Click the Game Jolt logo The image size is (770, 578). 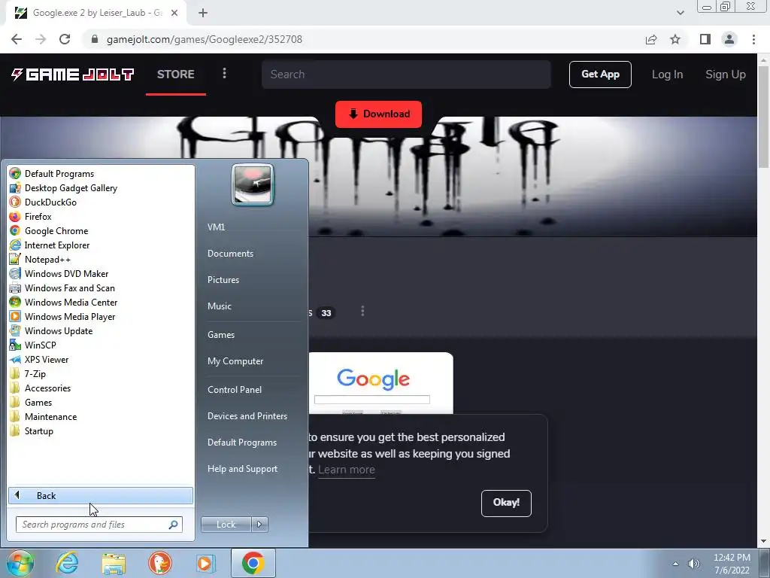point(72,75)
